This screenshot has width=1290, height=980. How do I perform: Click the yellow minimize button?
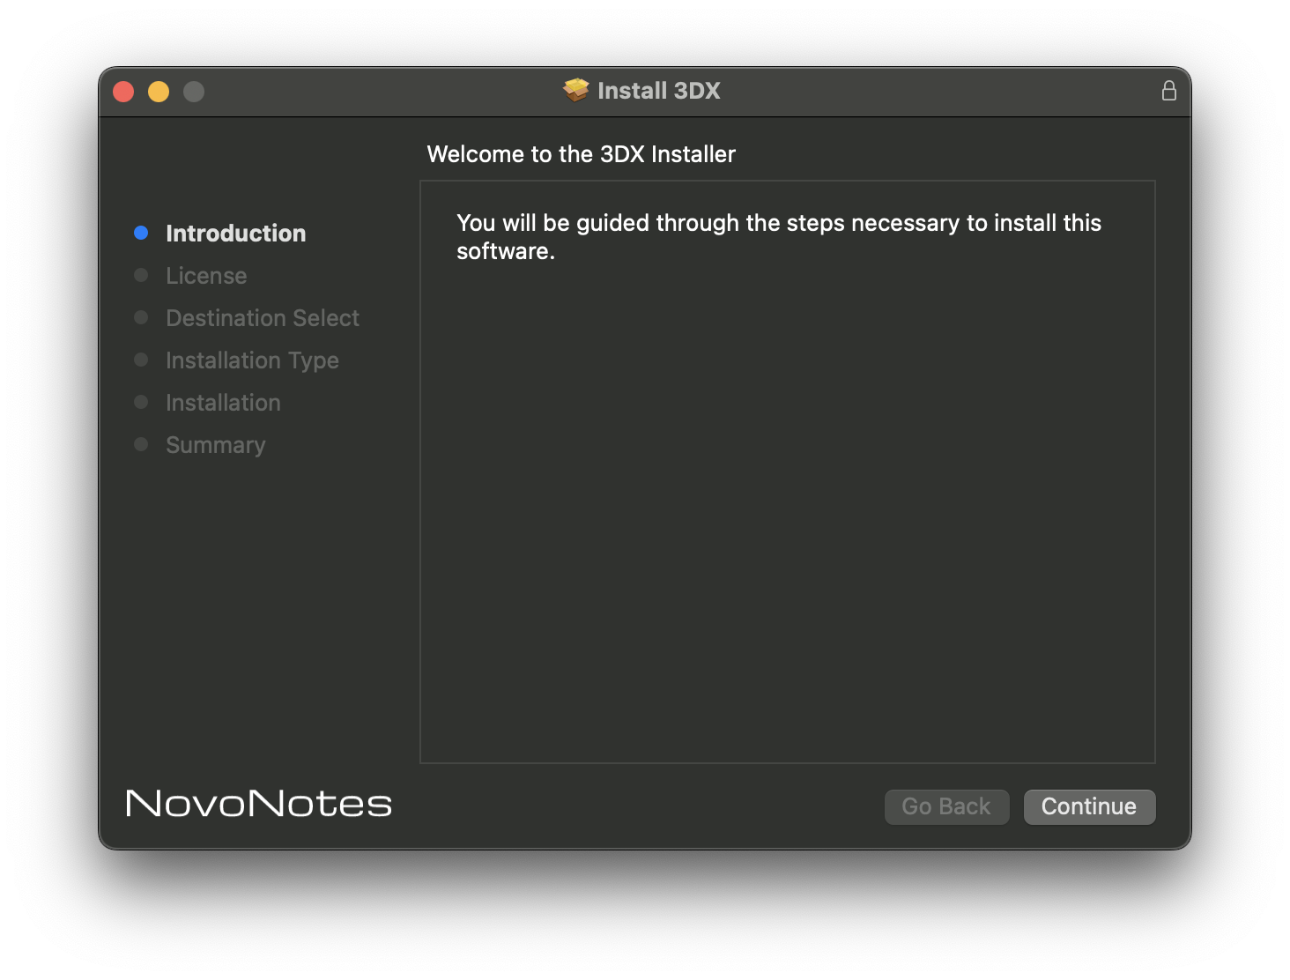coord(159,91)
